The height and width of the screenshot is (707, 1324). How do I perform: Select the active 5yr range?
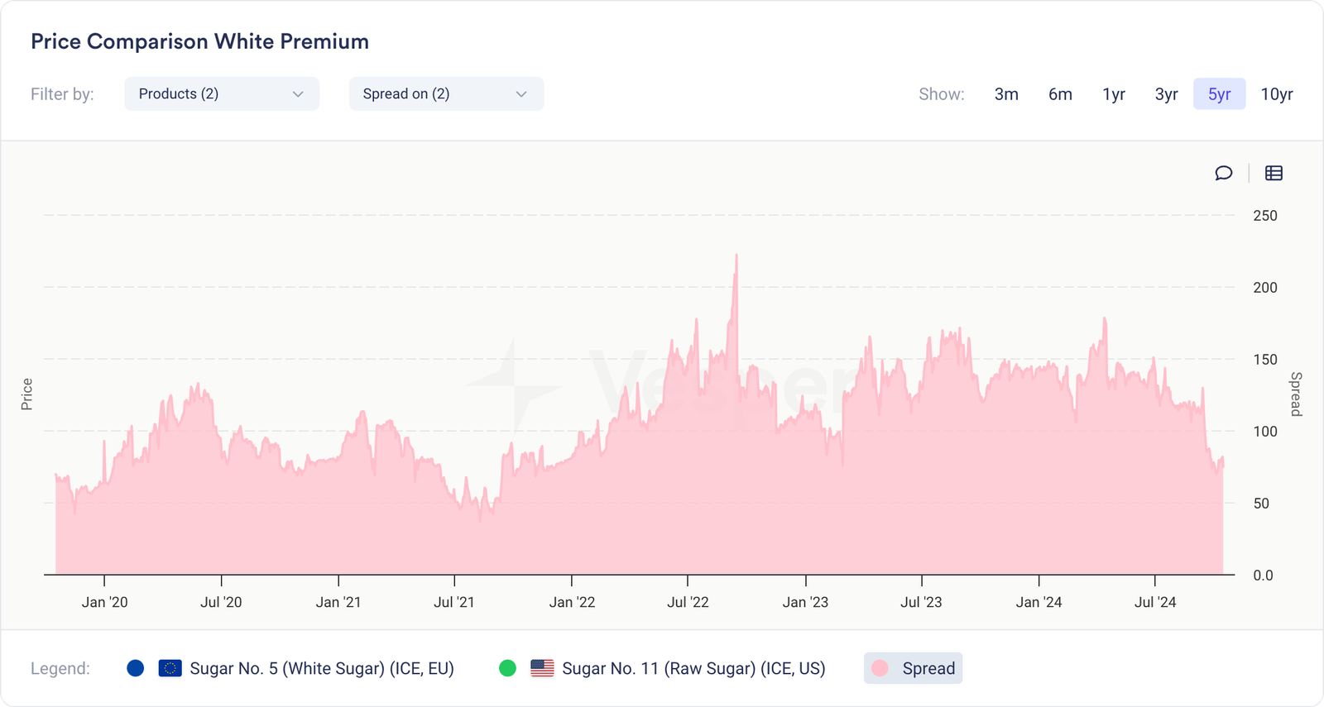coord(1219,94)
